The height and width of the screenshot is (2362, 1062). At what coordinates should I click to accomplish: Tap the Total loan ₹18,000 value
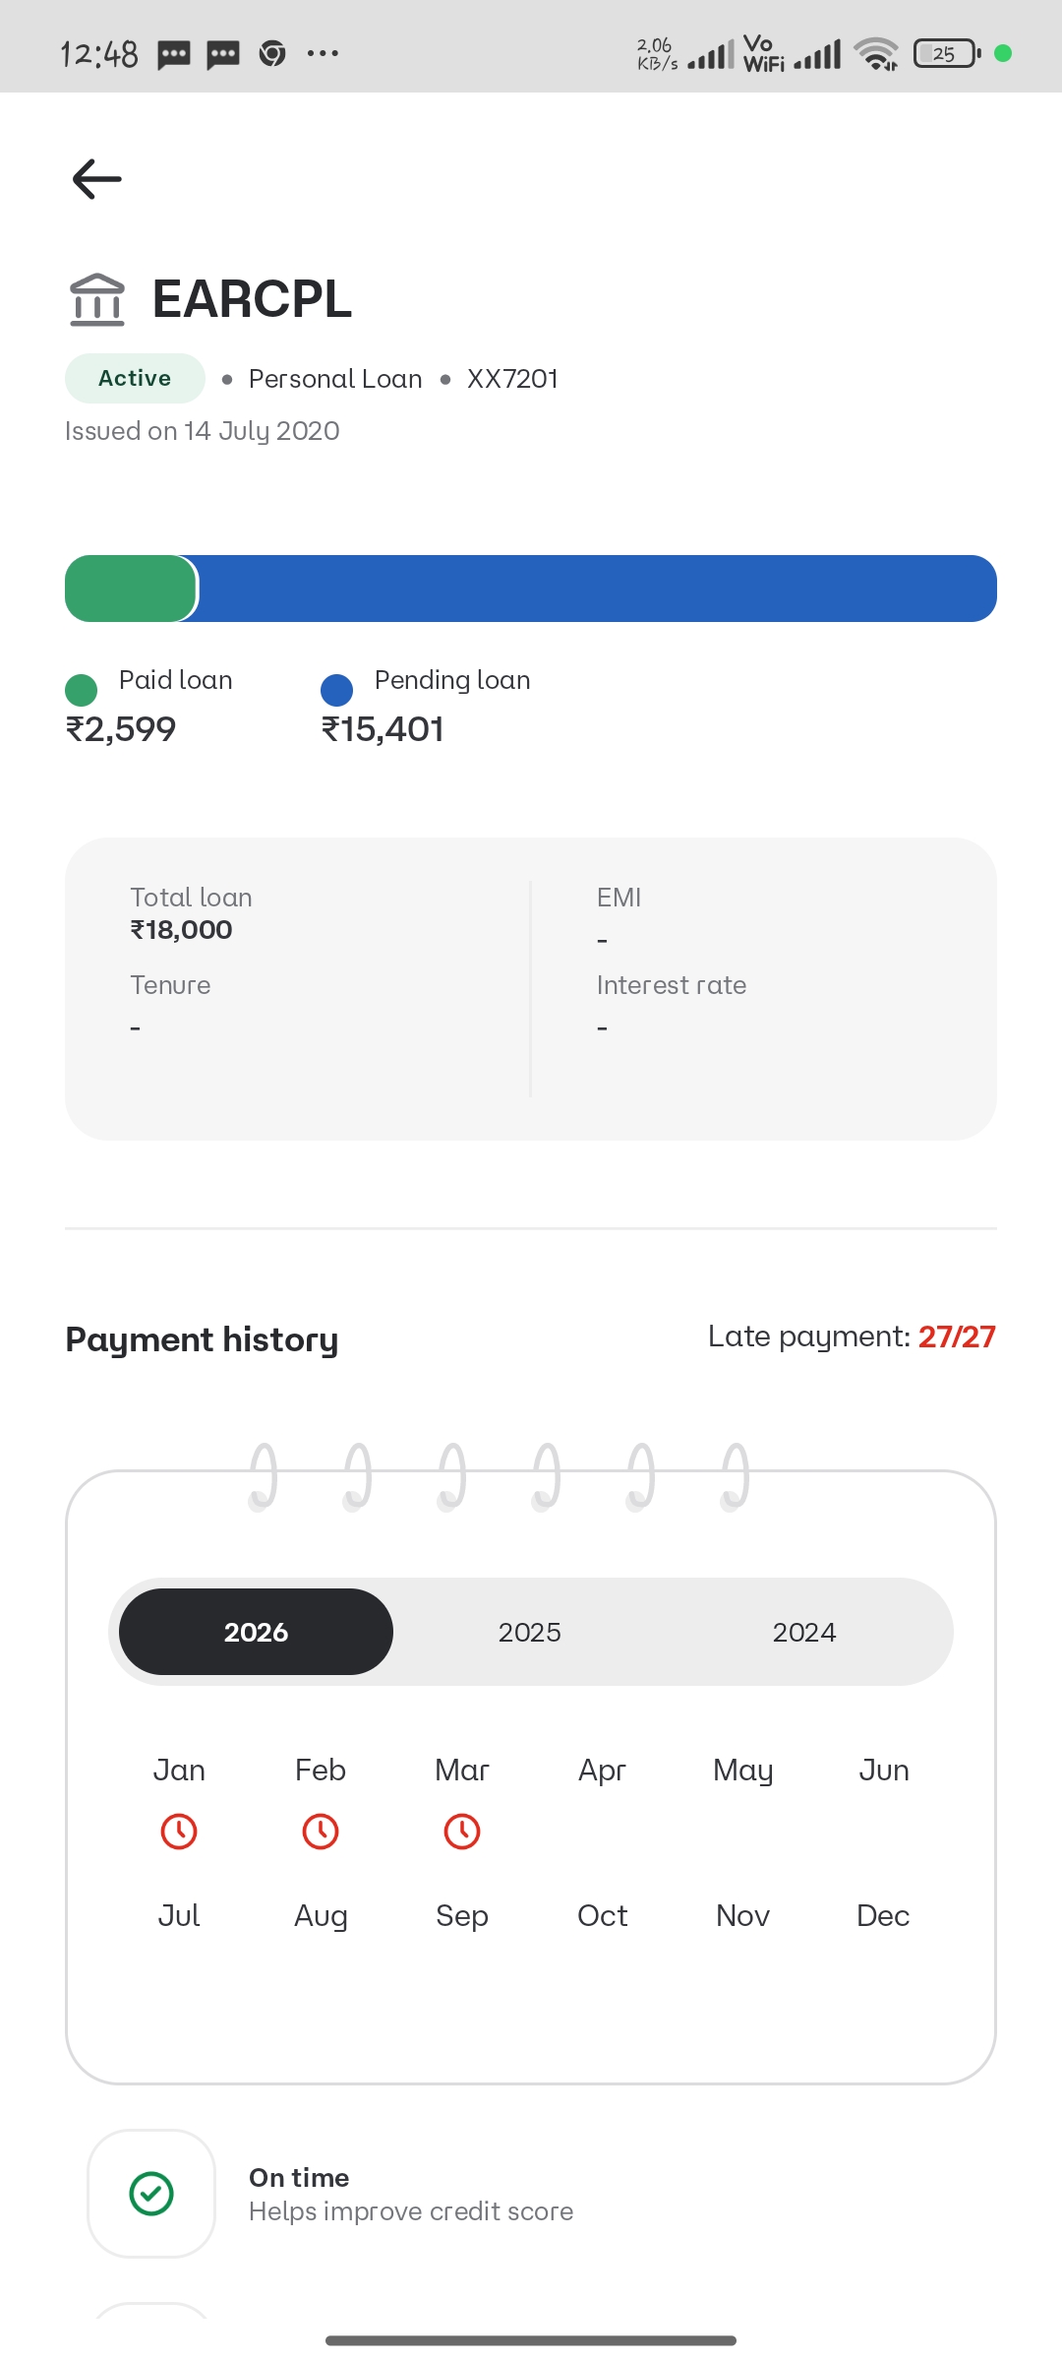click(182, 930)
